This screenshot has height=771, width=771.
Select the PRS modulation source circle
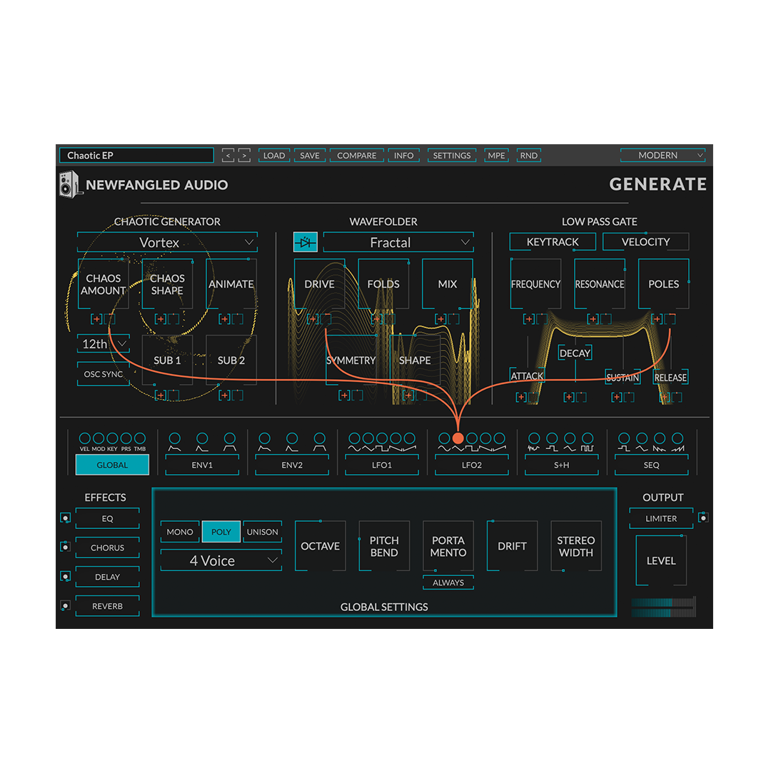(126, 438)
